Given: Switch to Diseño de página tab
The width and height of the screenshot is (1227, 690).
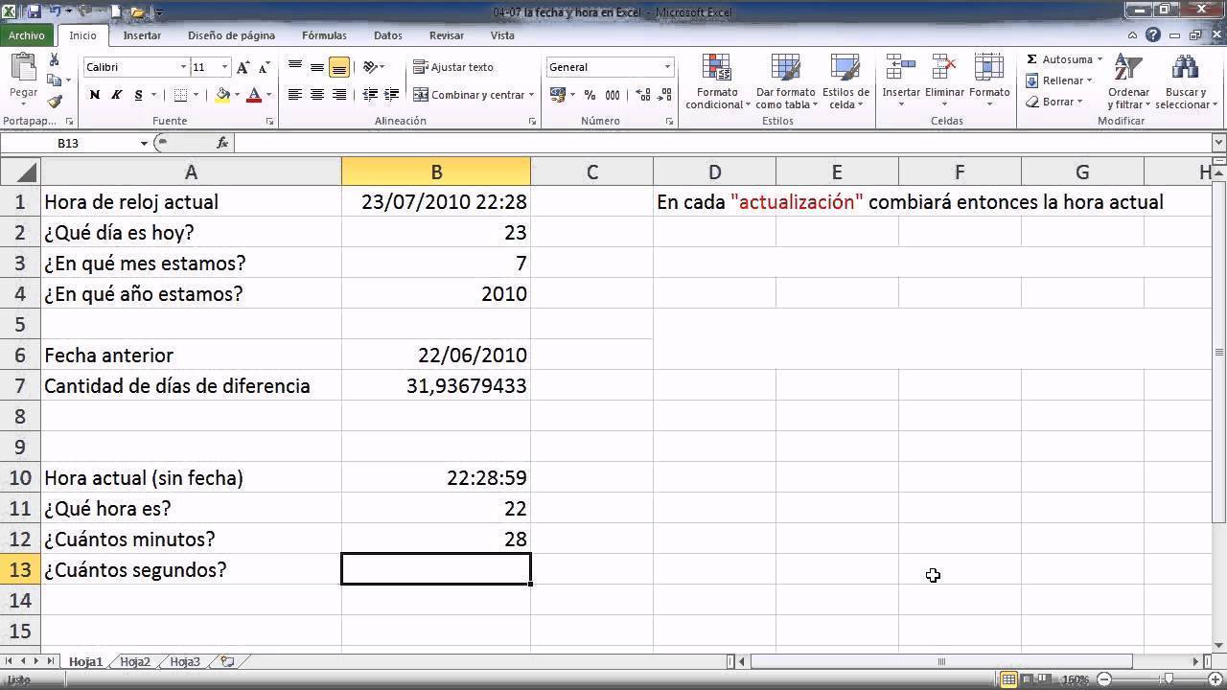Looking at the screenshot, I should click(231, 35).
